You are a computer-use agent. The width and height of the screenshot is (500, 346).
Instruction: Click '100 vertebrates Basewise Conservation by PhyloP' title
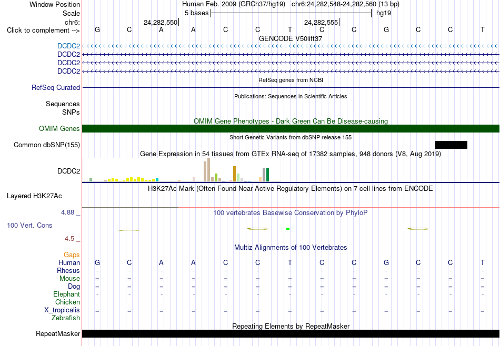291,212
